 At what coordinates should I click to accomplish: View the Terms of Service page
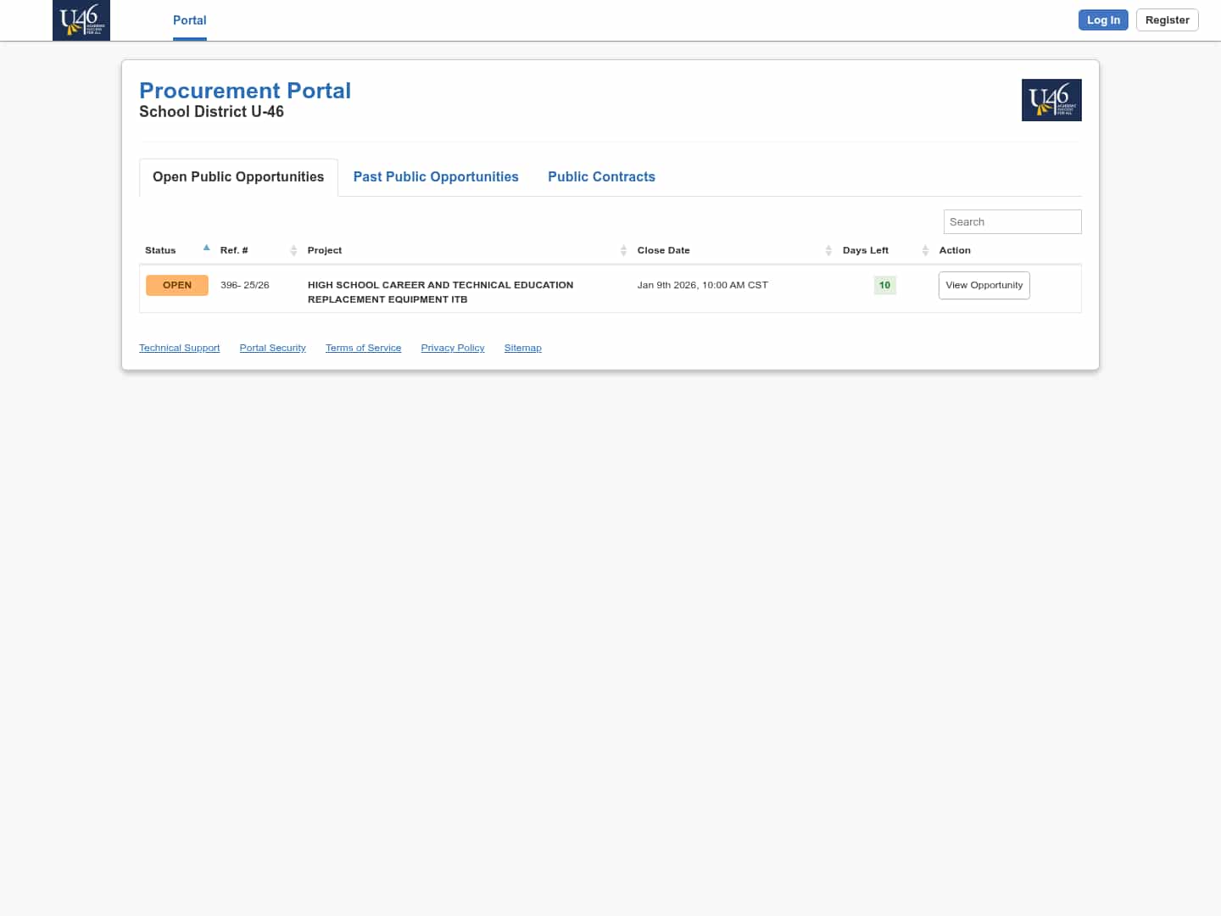tap(363, 348)
